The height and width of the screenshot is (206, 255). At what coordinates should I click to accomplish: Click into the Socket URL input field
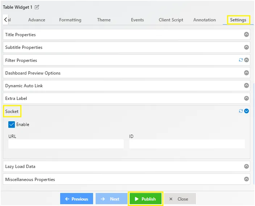(66, 144)
